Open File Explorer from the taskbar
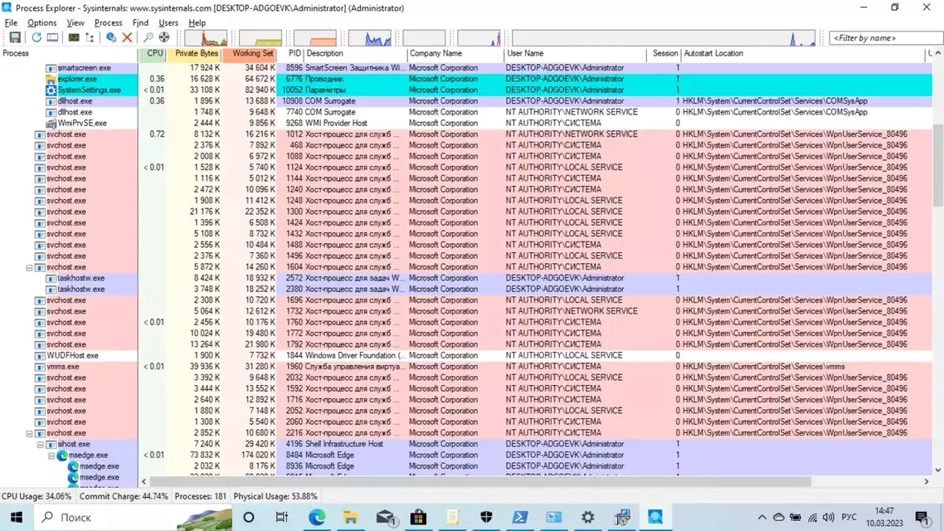Image resolution: width=944 pixels, height=531 pixels. pos(350,517)
